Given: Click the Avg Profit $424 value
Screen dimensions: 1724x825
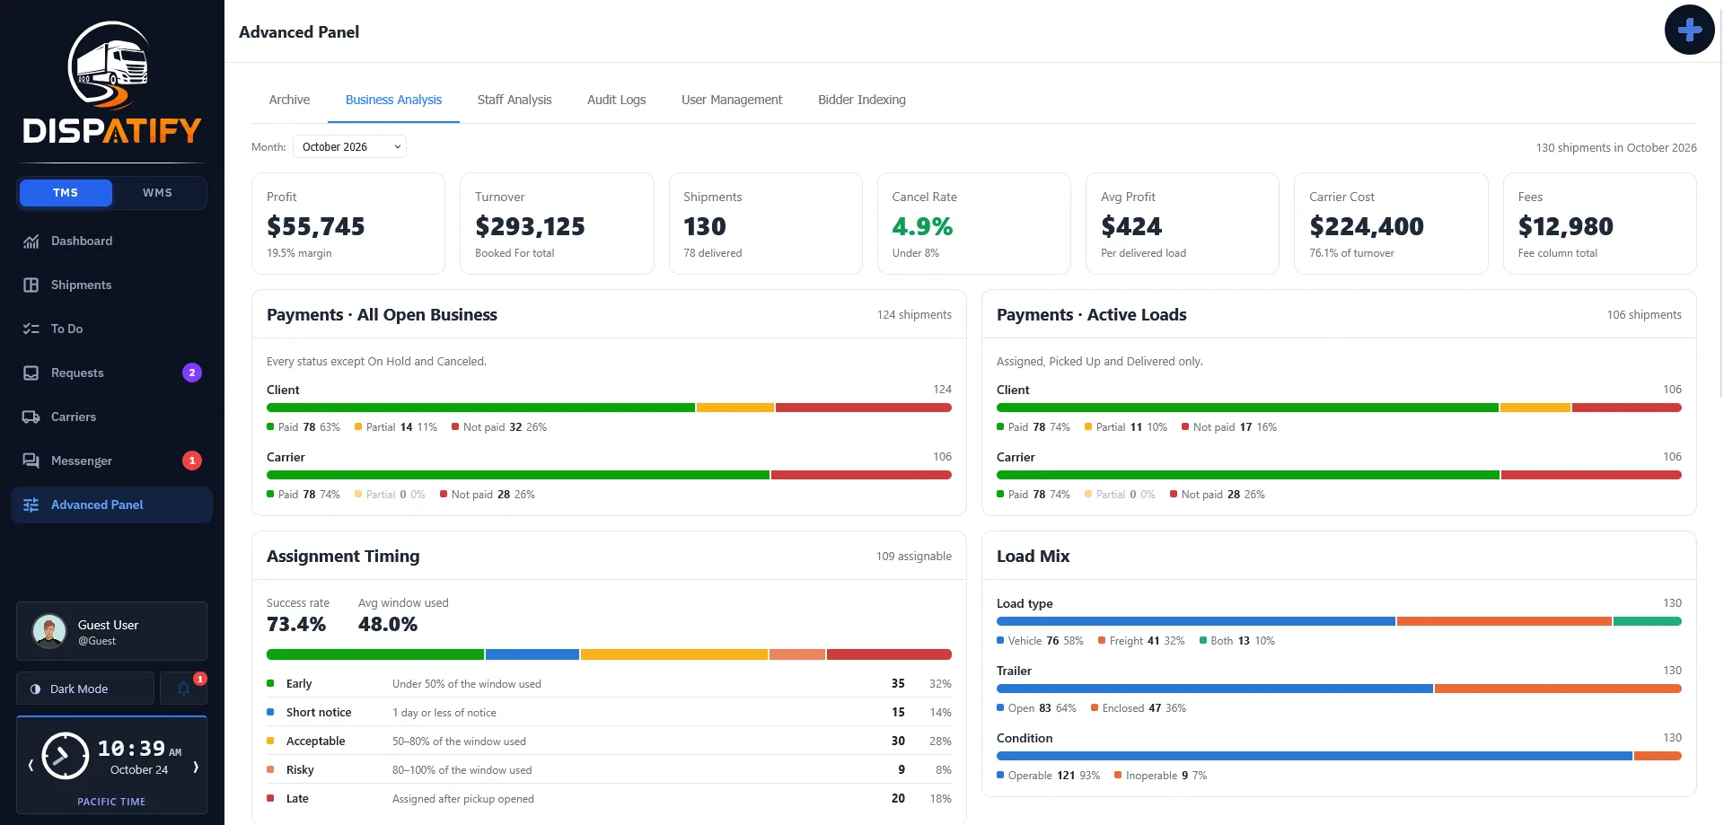Looking at the screenshot, I should point(1131,226).
